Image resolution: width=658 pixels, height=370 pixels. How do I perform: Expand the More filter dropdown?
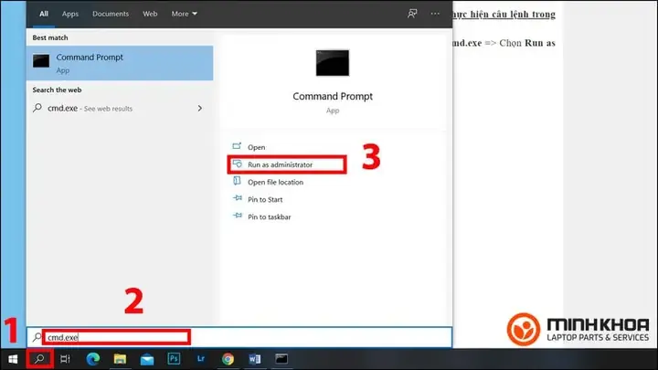pos(184,14)
